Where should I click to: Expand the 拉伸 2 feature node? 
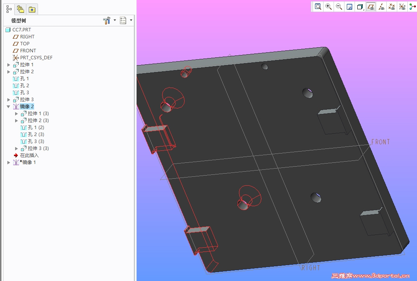pos(9,72)
